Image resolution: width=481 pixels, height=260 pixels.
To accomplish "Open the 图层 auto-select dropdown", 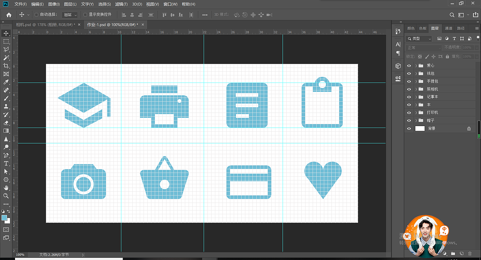I will 70,15.
